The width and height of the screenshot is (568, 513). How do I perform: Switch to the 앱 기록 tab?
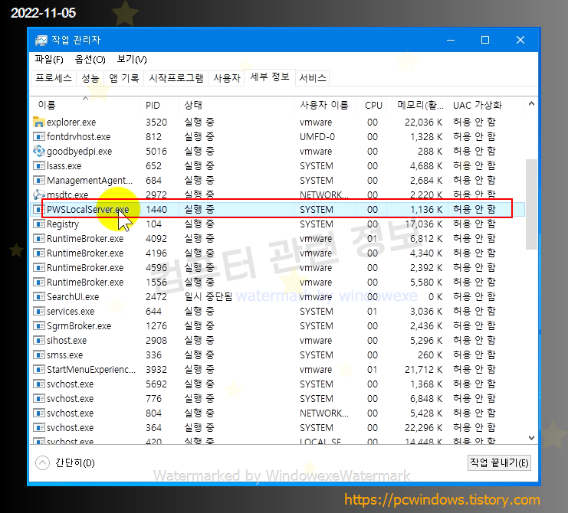[x=124, y=78]
